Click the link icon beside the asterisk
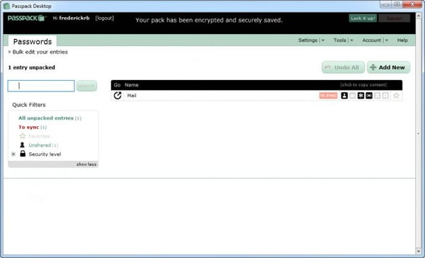The width and height of the screenshot is (425, 258). tap(369, 96)
